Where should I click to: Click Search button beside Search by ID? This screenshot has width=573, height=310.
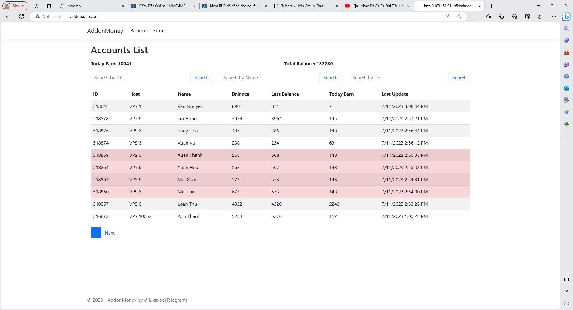pyautogui.click(x=201, y=77)
